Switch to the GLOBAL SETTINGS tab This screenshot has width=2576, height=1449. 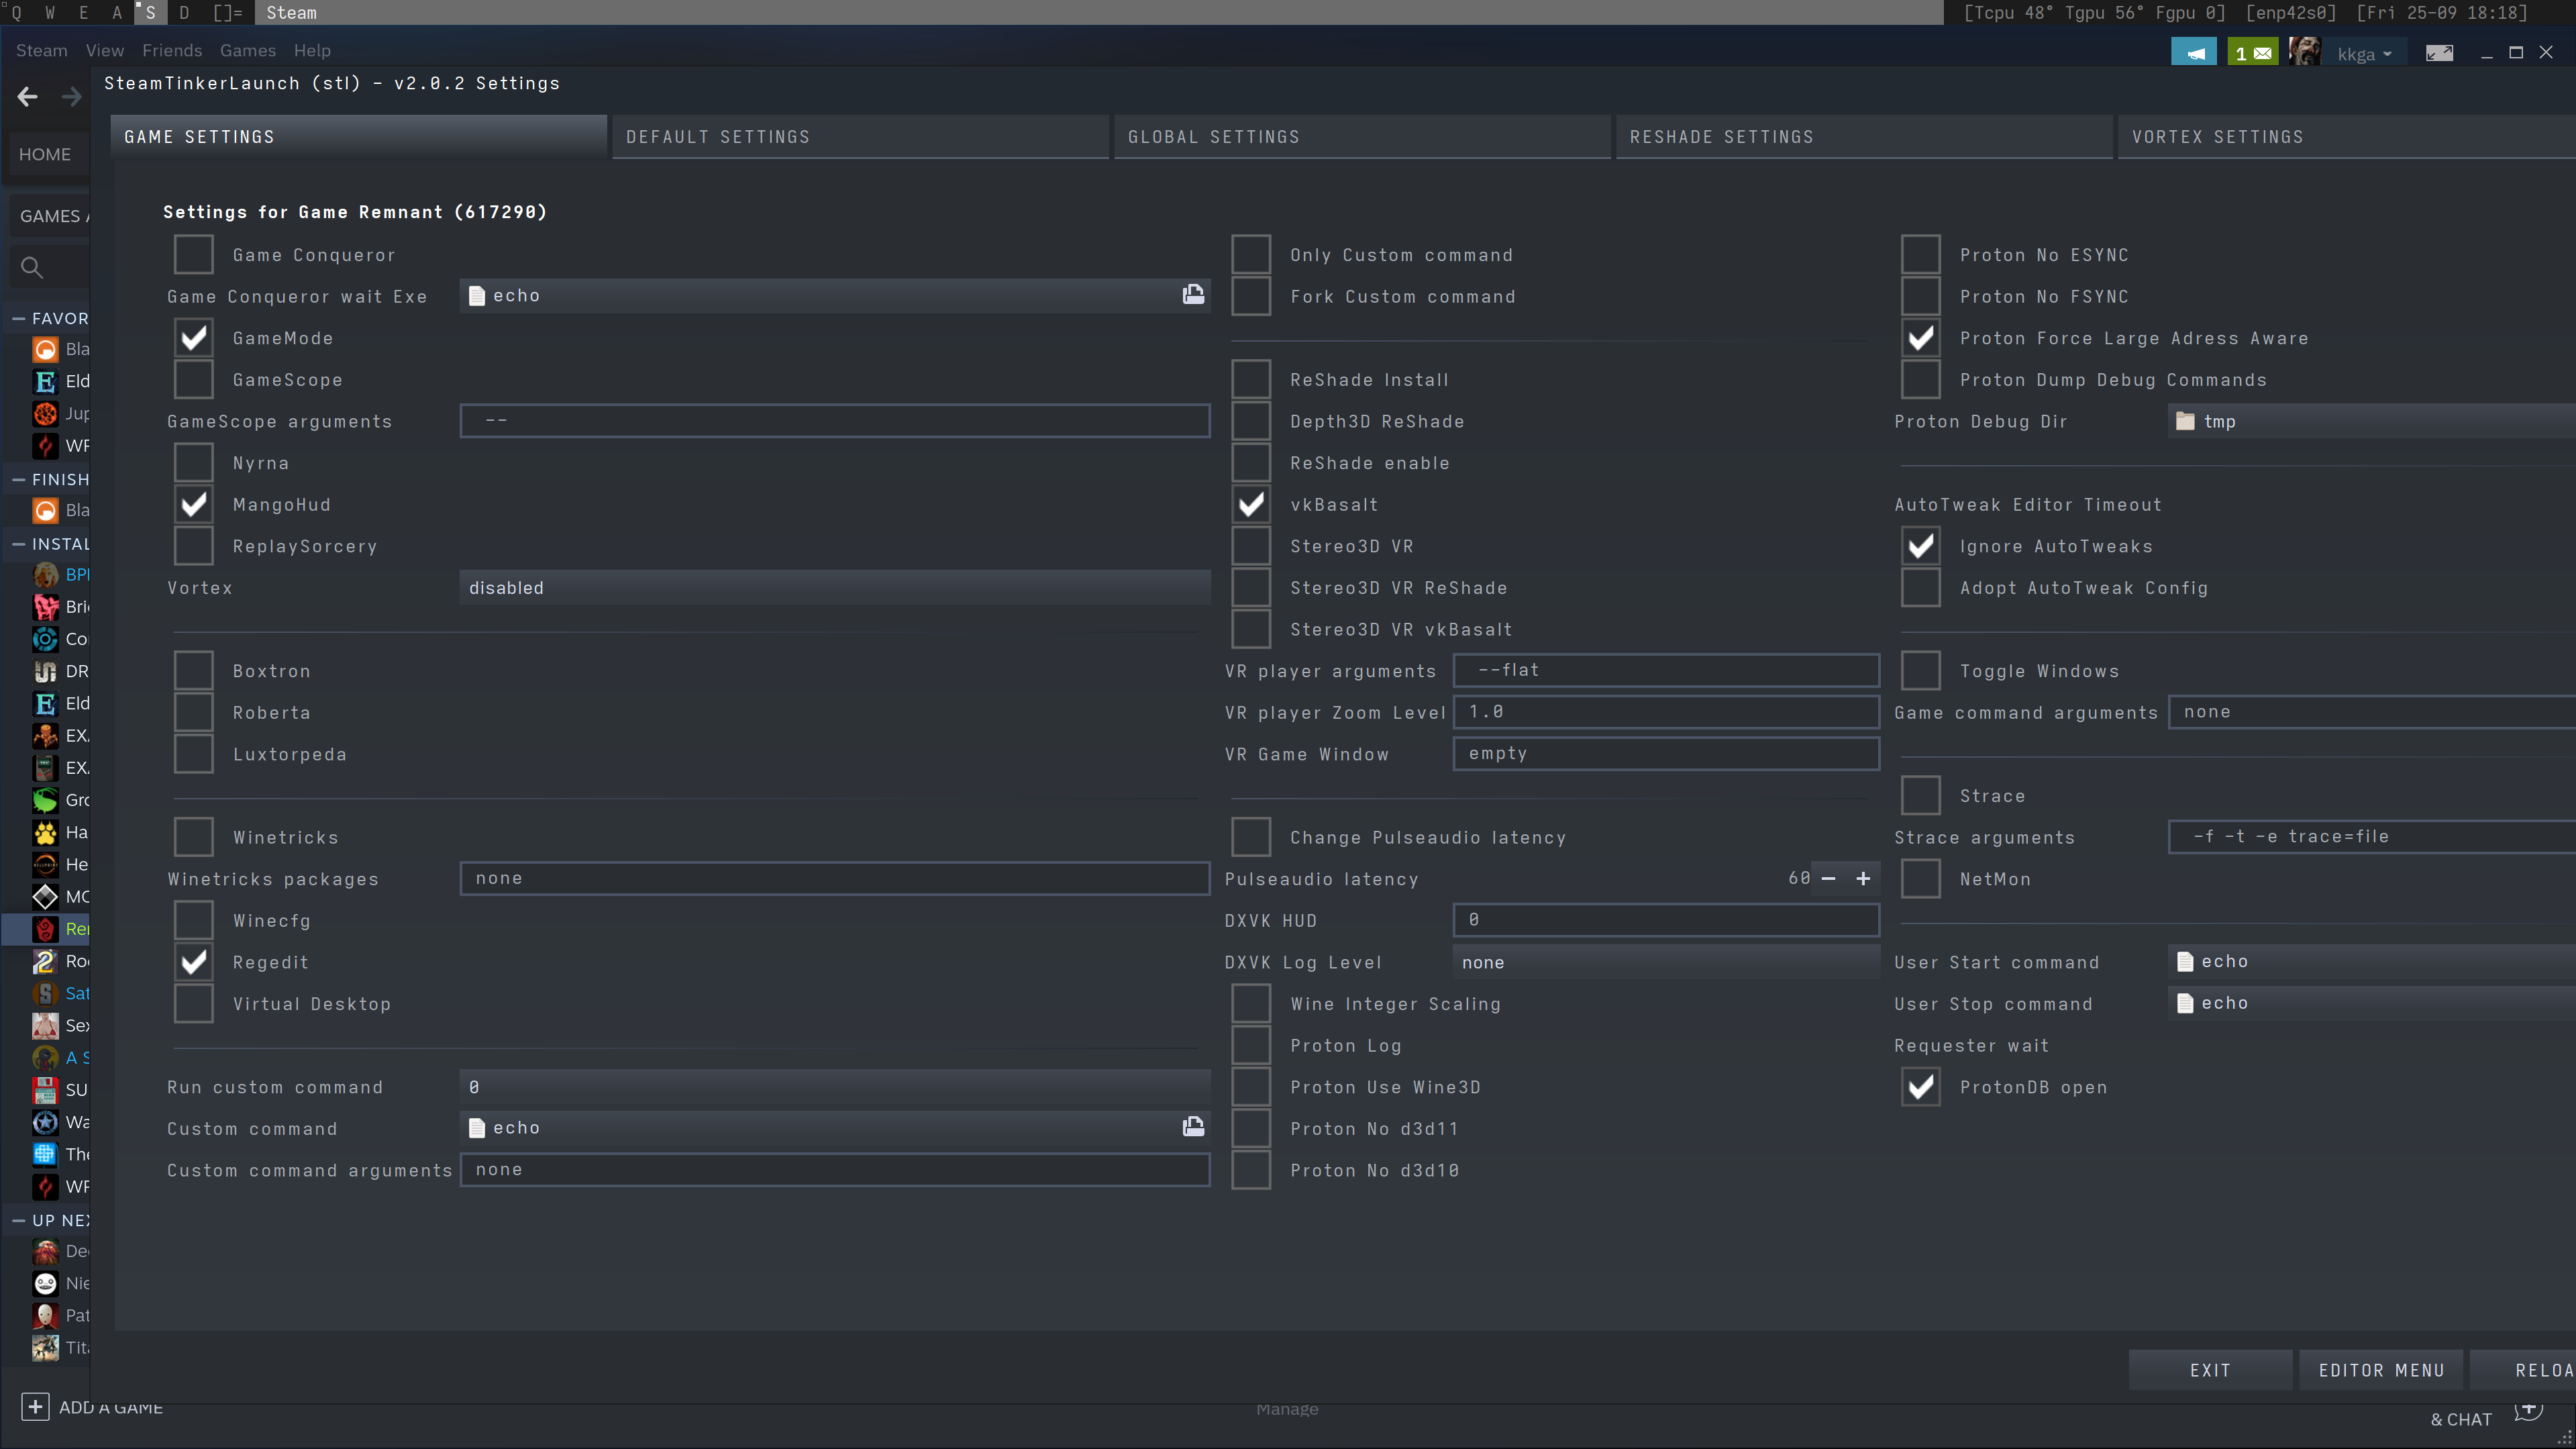(1362, 137)
